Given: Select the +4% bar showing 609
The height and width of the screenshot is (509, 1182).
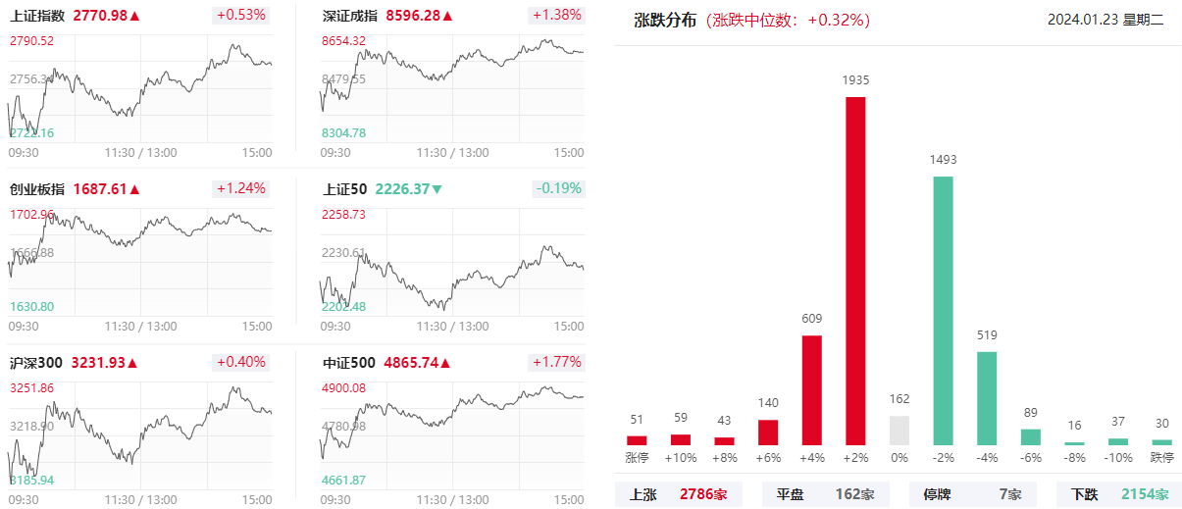Looking at the screenshot, I should pos(812,390).
